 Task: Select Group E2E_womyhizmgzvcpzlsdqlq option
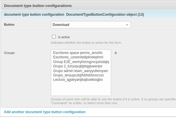pos(81,62)
